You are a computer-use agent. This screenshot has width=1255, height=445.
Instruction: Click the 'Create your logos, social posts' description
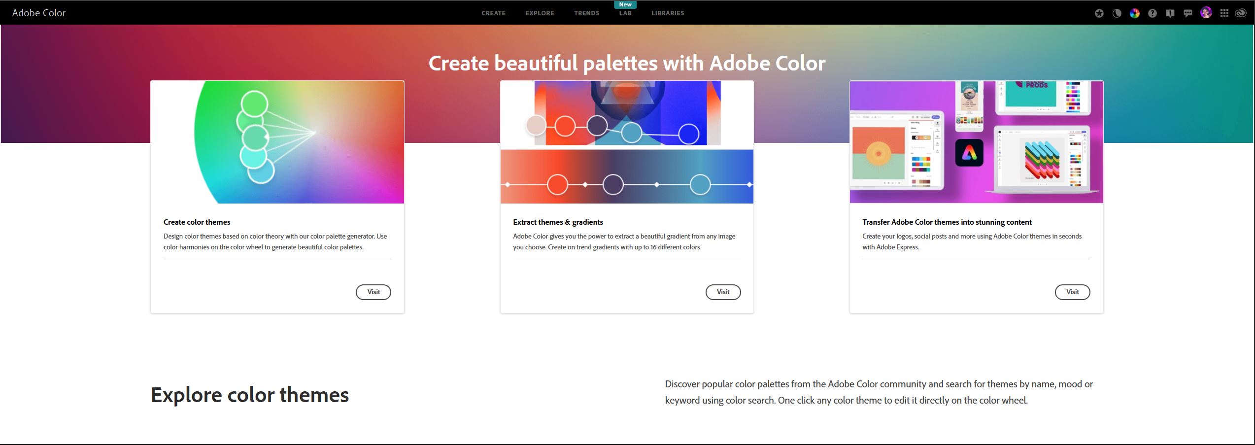972,241
